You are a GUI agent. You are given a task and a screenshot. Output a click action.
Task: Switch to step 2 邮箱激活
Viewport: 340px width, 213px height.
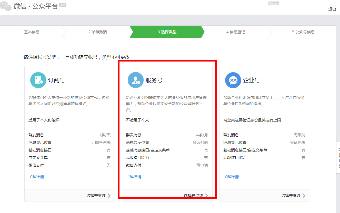point(97,32)
